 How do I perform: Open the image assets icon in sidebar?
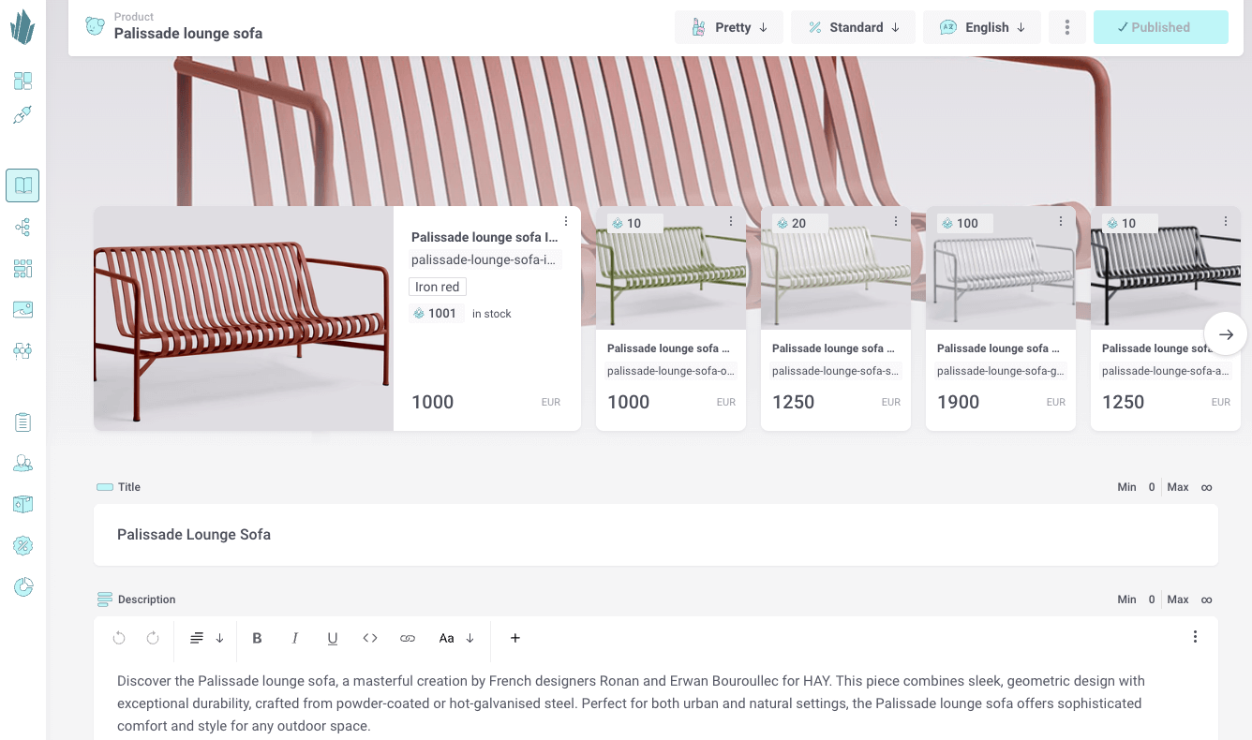click(x=22, y=309)
